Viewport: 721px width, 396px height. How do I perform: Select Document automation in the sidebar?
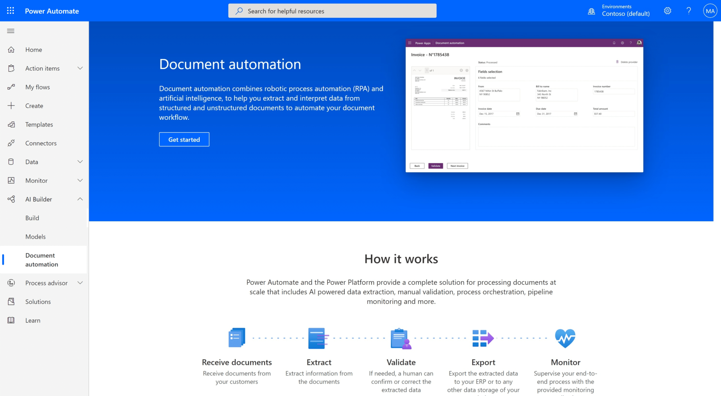point(41,260)
